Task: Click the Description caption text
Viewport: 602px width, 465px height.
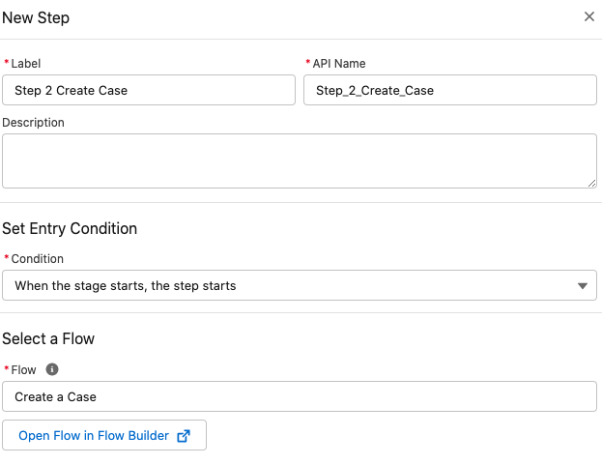Action: pos(34,123)
